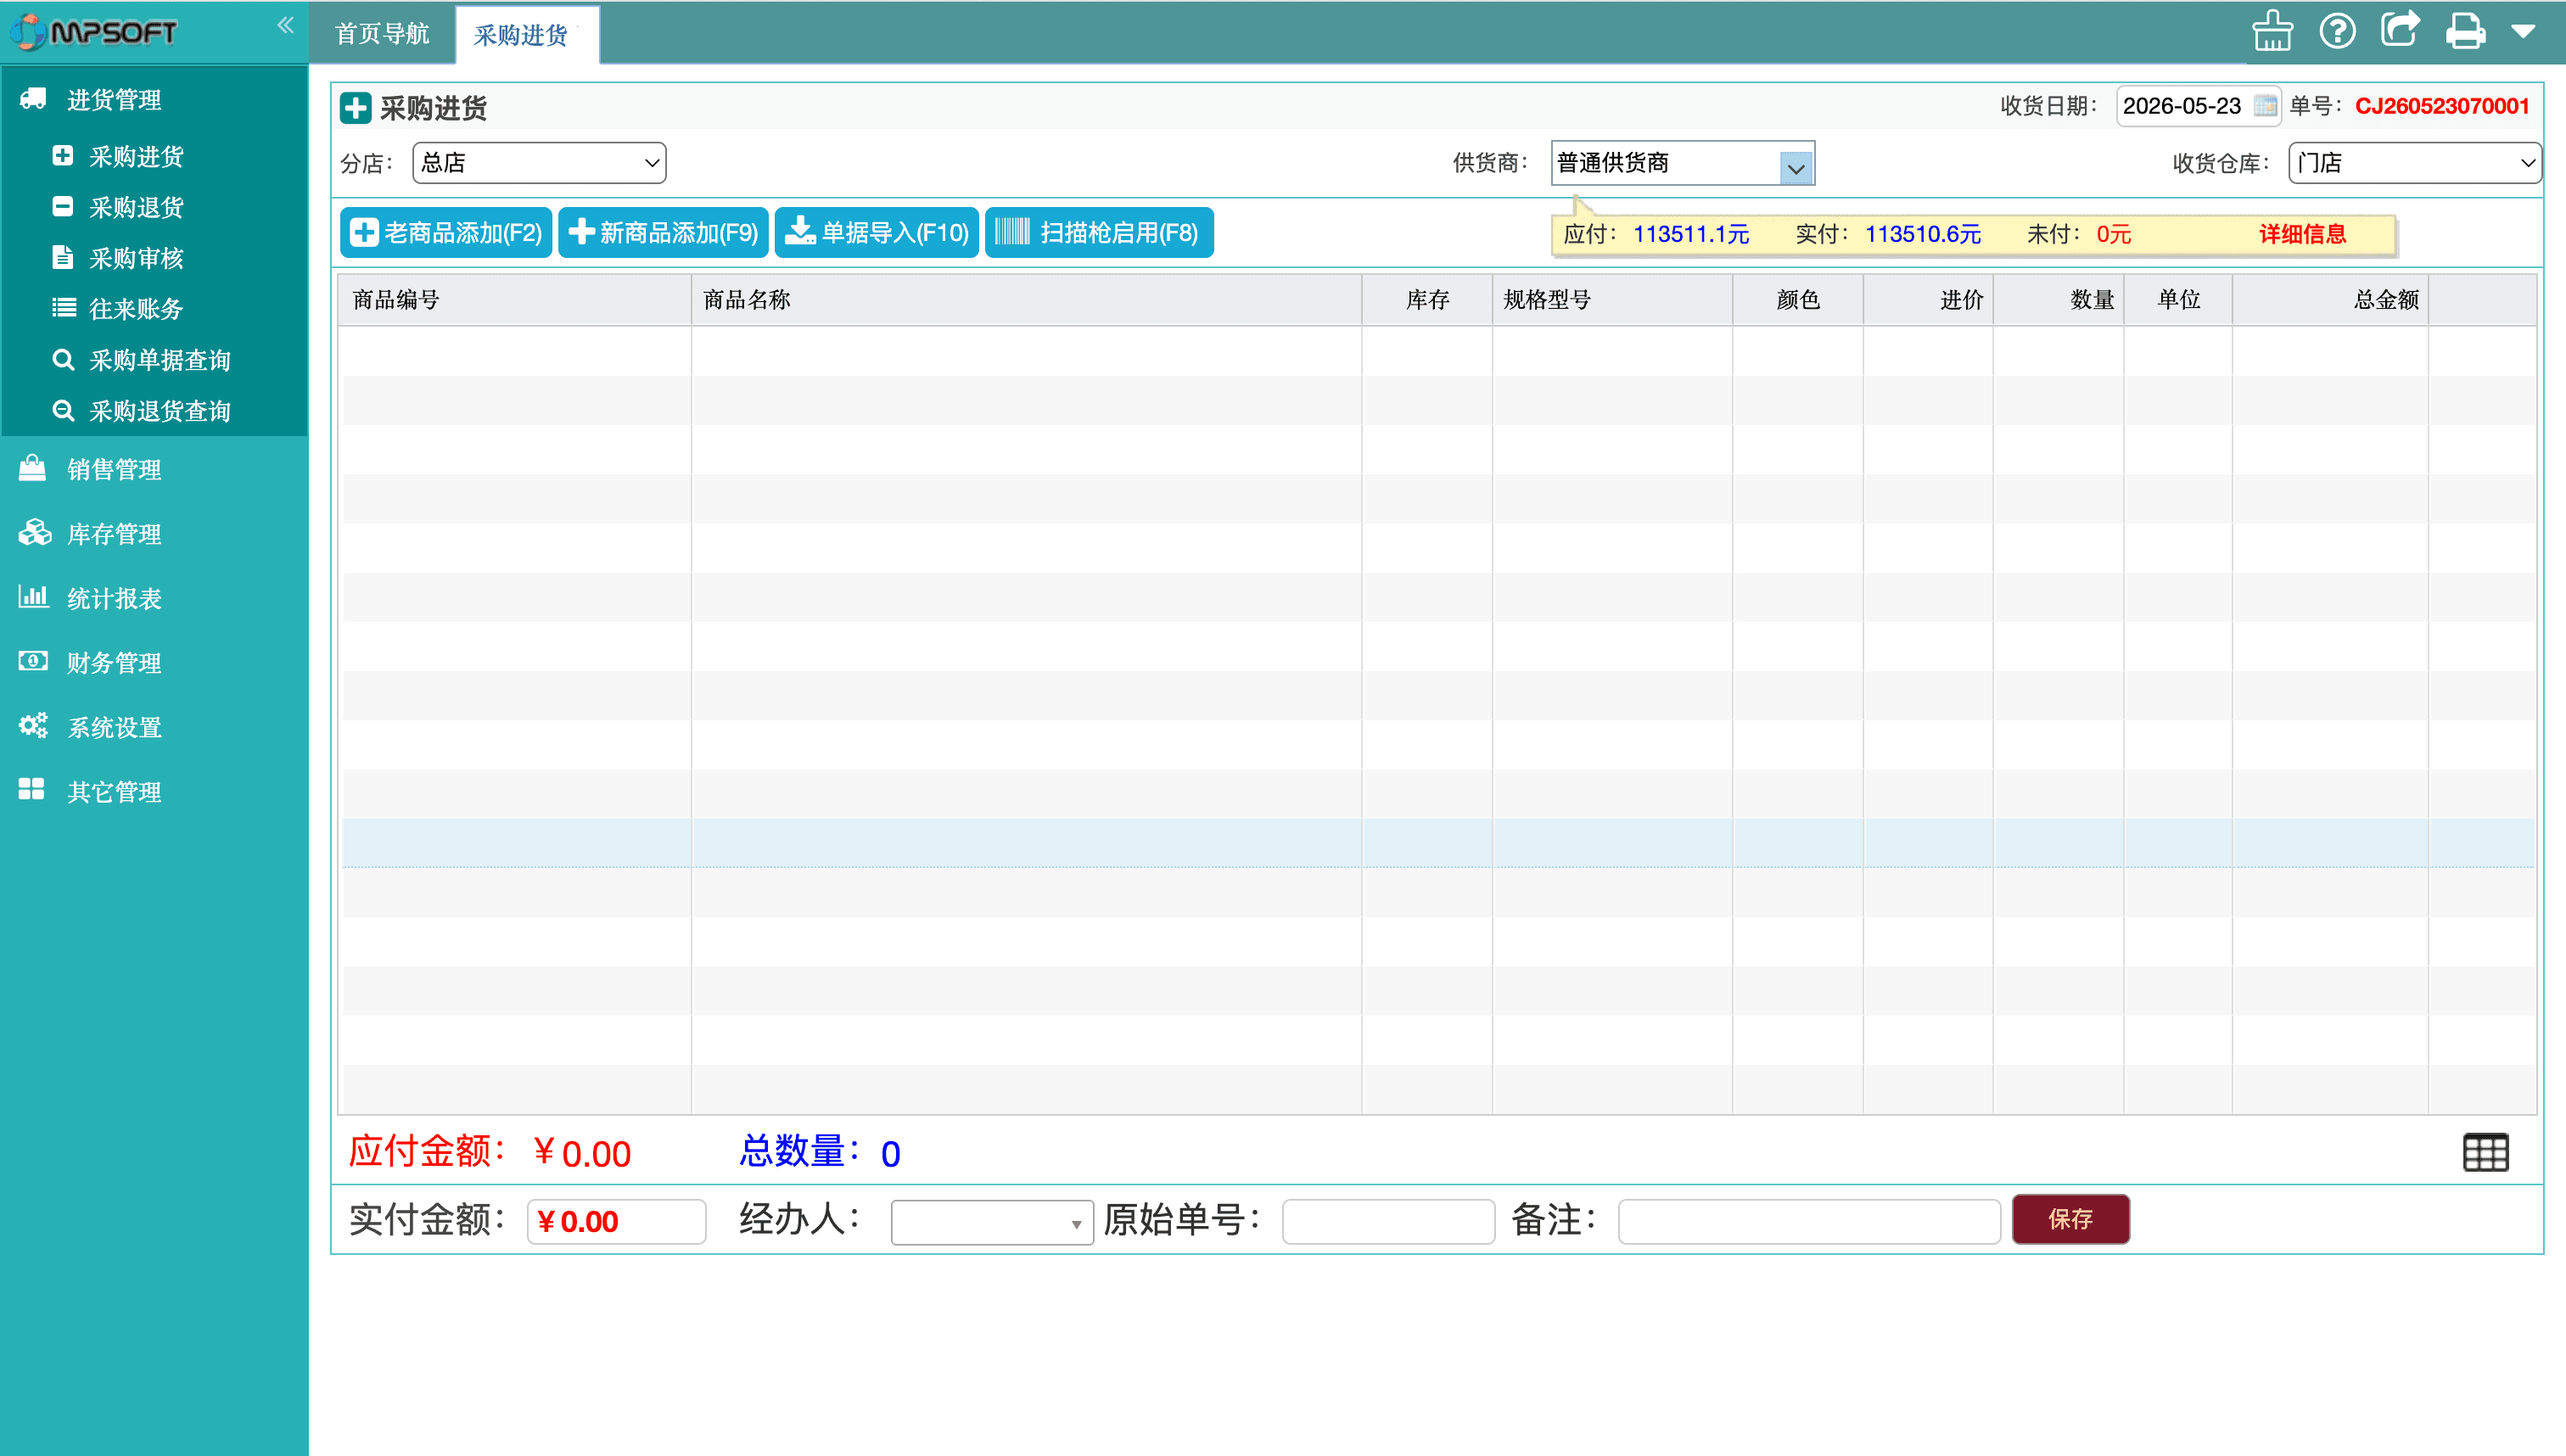Open the header dropdown arrow menu

pyautogui.click(x=2523, y=32)
